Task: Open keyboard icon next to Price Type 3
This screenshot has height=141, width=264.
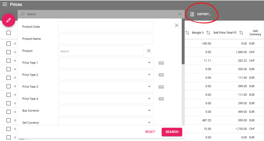Action: pos(161,87)
